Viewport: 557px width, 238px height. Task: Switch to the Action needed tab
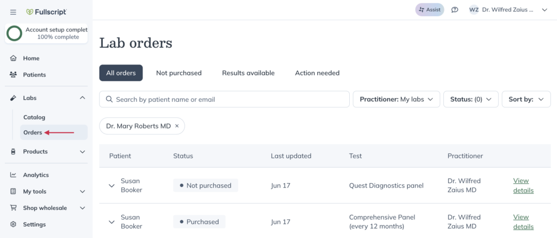(317, 73)
